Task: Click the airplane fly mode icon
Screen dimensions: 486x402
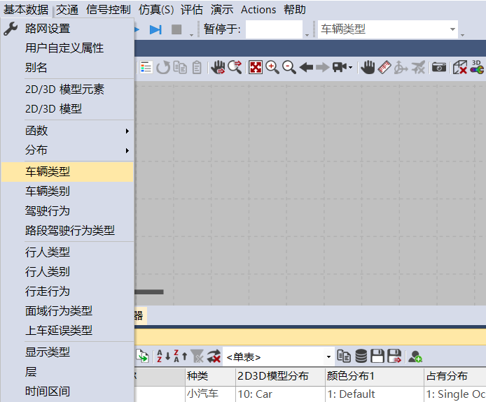Action: pos(418,67)
